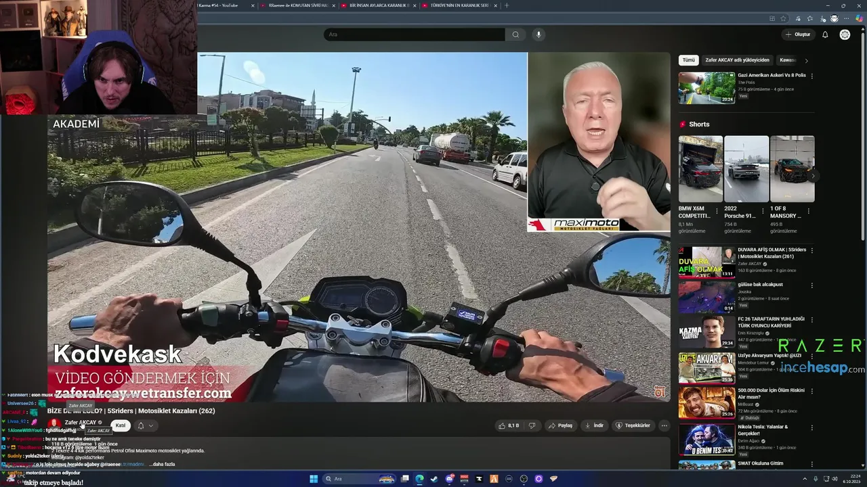The width and height of the screenshot is (867, 487).
Task: Open SWAT Okuluna Gittim video title
Action: [x=760, y=463]
